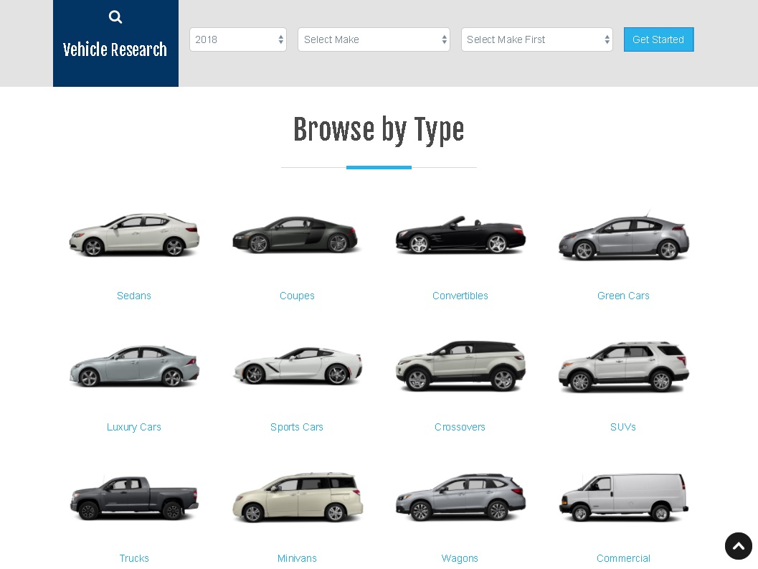The height and width of the screenshot is (569, 758).
Task: Open the Minivans link
Action: [297, 558]
